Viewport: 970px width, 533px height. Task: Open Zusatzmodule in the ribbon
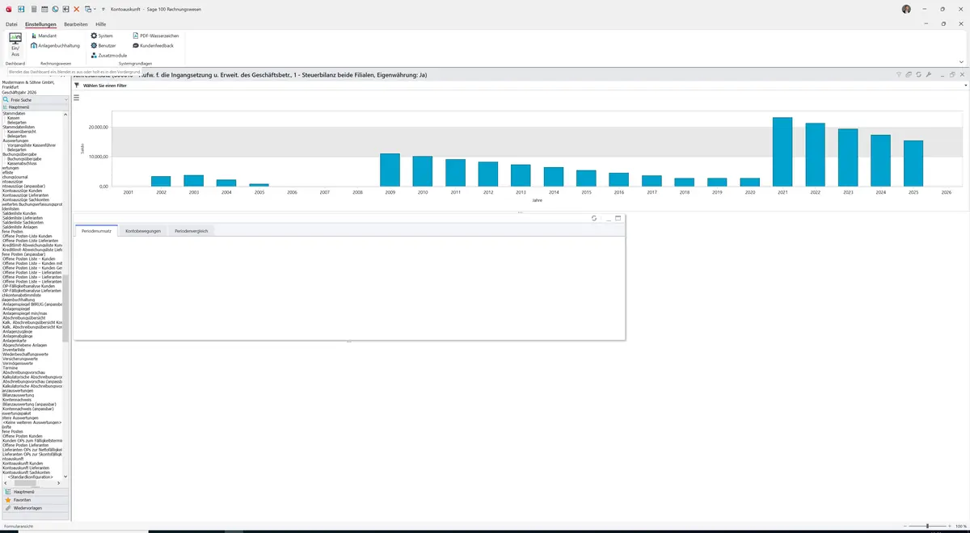point(108,56)
